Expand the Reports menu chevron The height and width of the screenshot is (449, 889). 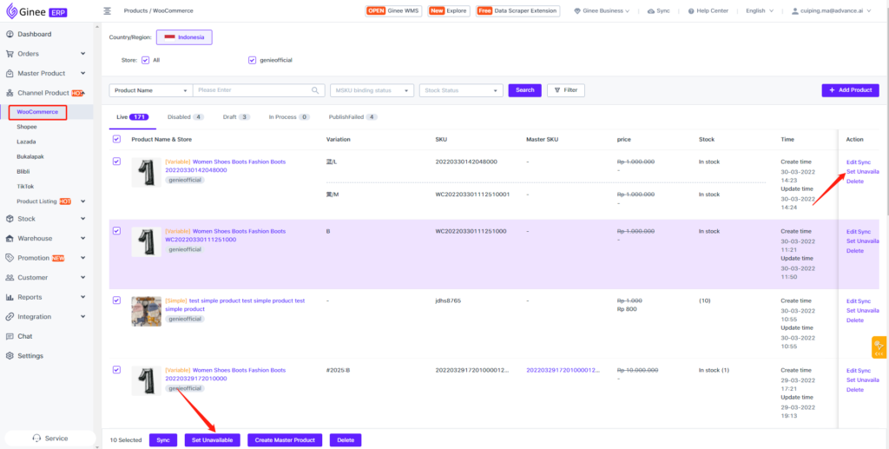coord(83,297)
